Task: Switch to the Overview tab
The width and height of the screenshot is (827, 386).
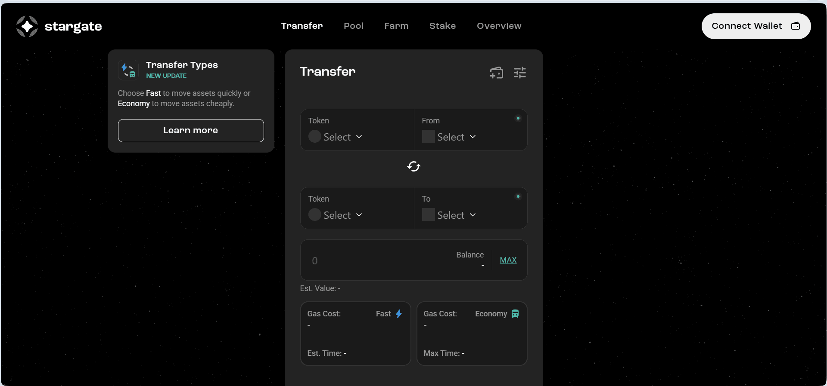Action: click(499, 26)
